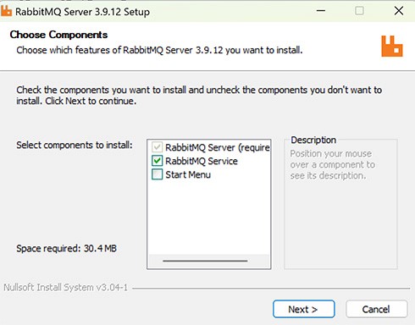Select the RabbitMQ Server component label

(218, 147)
